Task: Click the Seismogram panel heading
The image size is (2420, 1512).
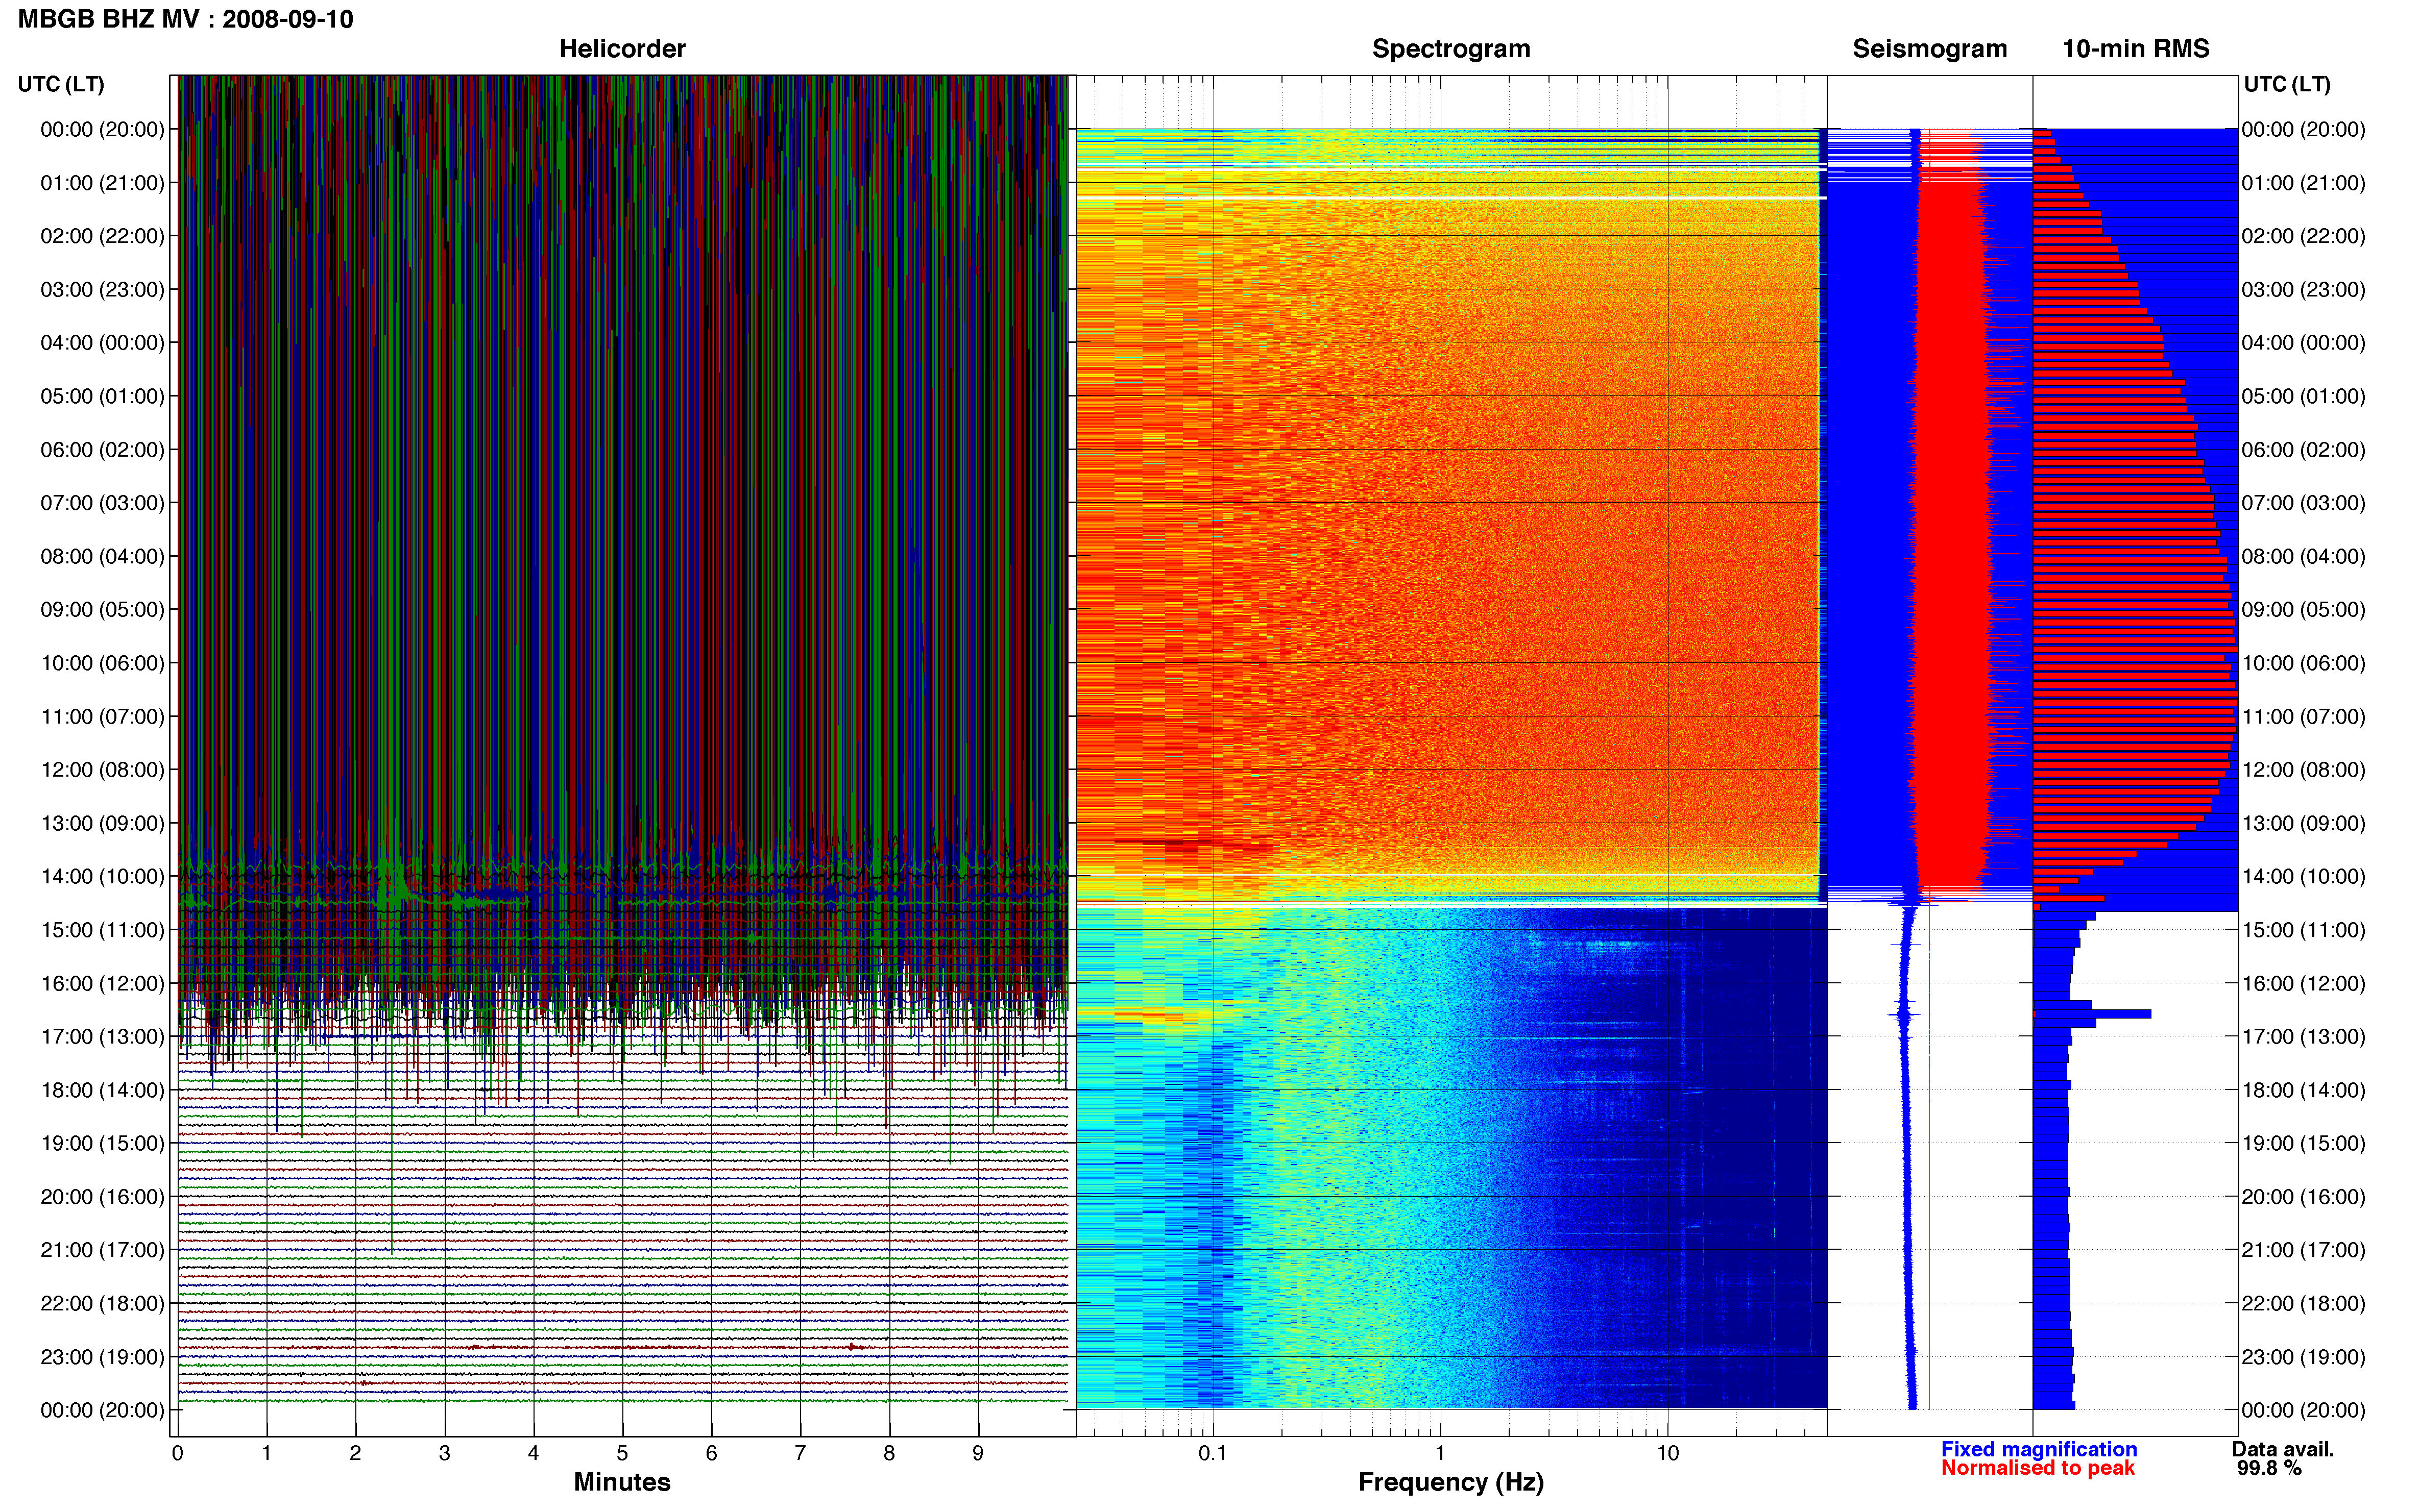Action: [x=1930, y=49]
